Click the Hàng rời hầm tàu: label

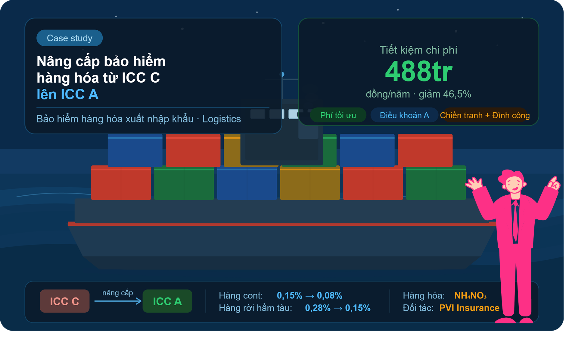255,308
